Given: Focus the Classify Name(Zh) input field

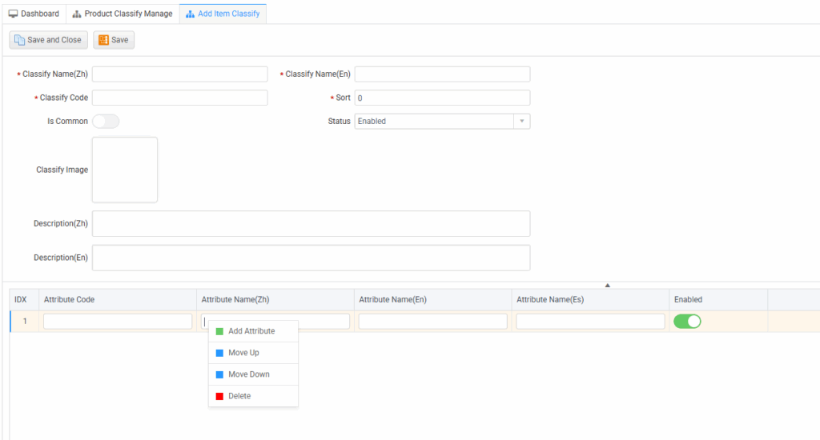Looking at the screenshot, I should 179,74.
